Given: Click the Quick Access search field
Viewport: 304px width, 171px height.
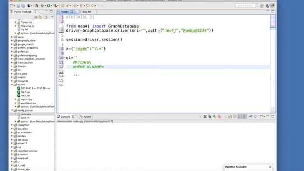Looking at the screenshot, I should point(245,6).
